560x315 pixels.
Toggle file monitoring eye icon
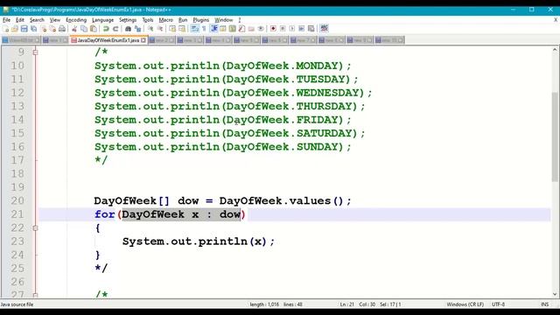point(261,29)
